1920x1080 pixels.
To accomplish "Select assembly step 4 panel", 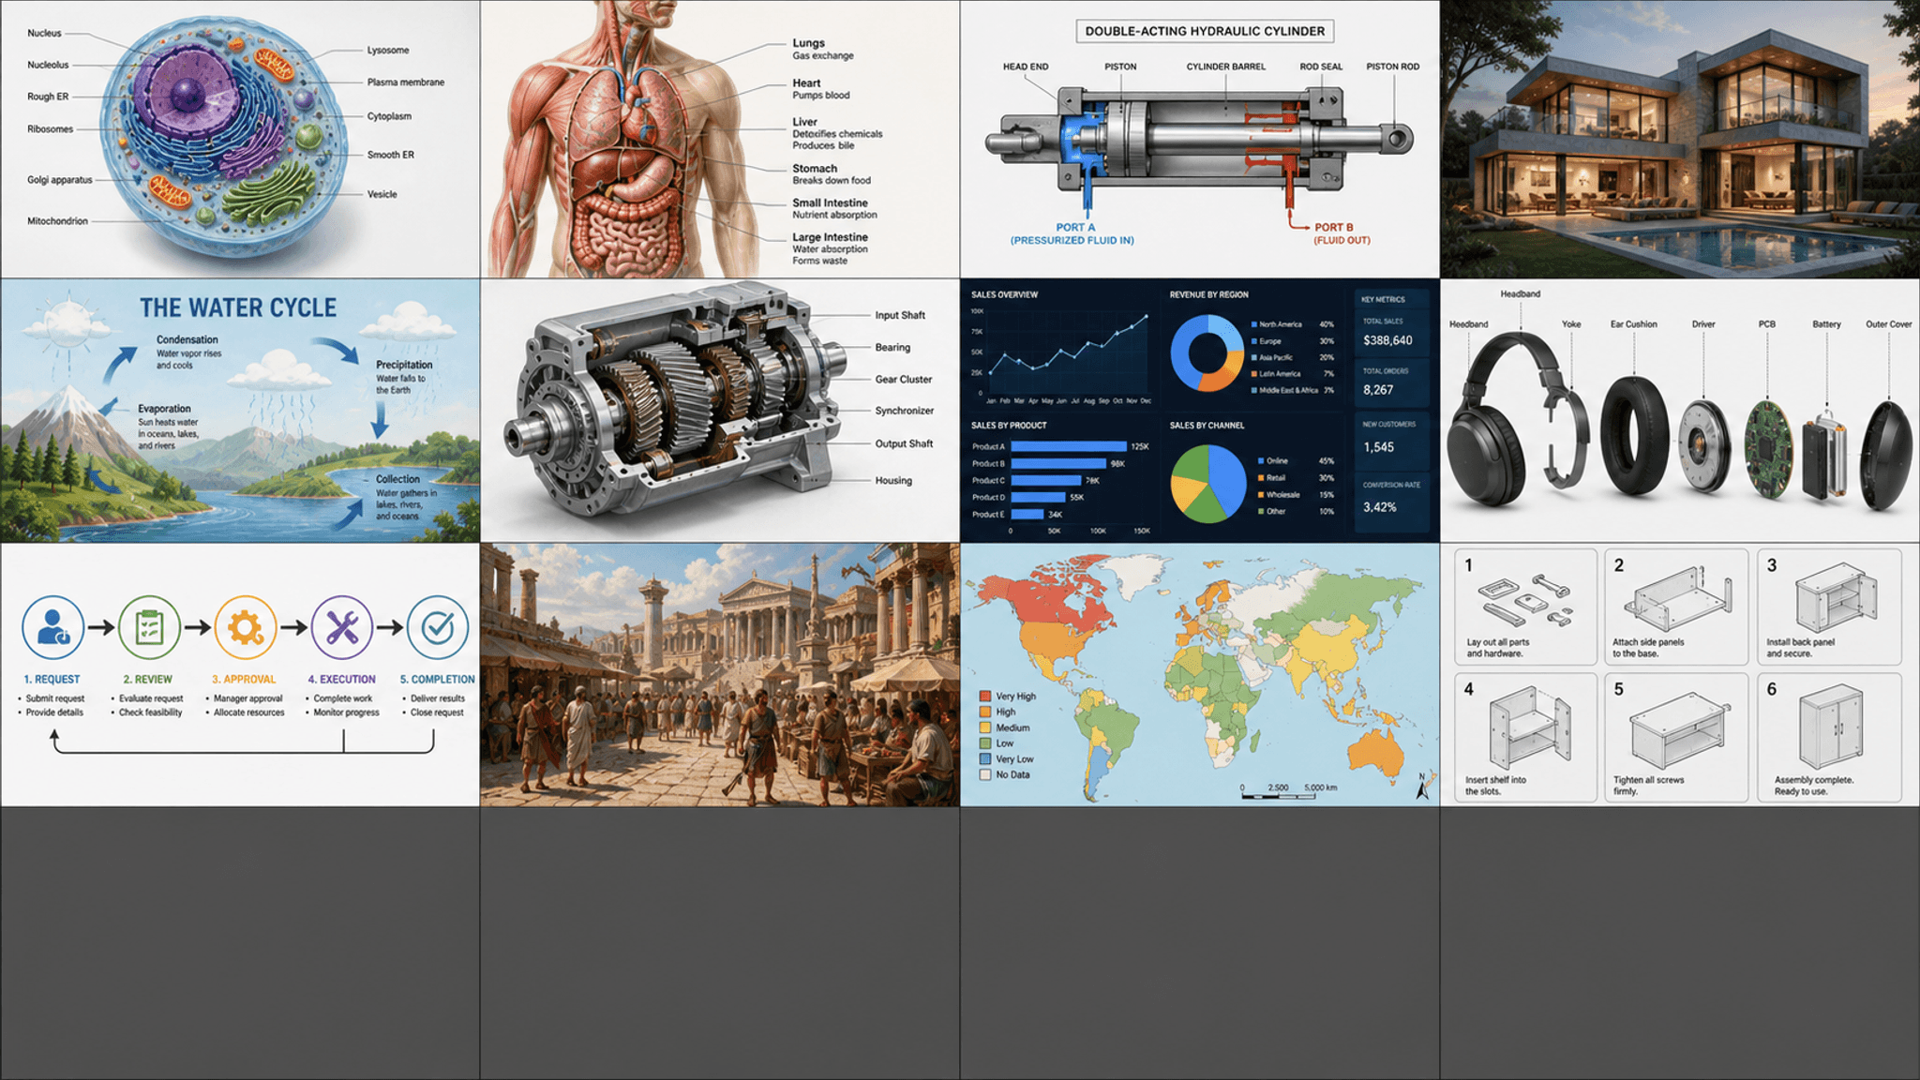I will 1525,737.
